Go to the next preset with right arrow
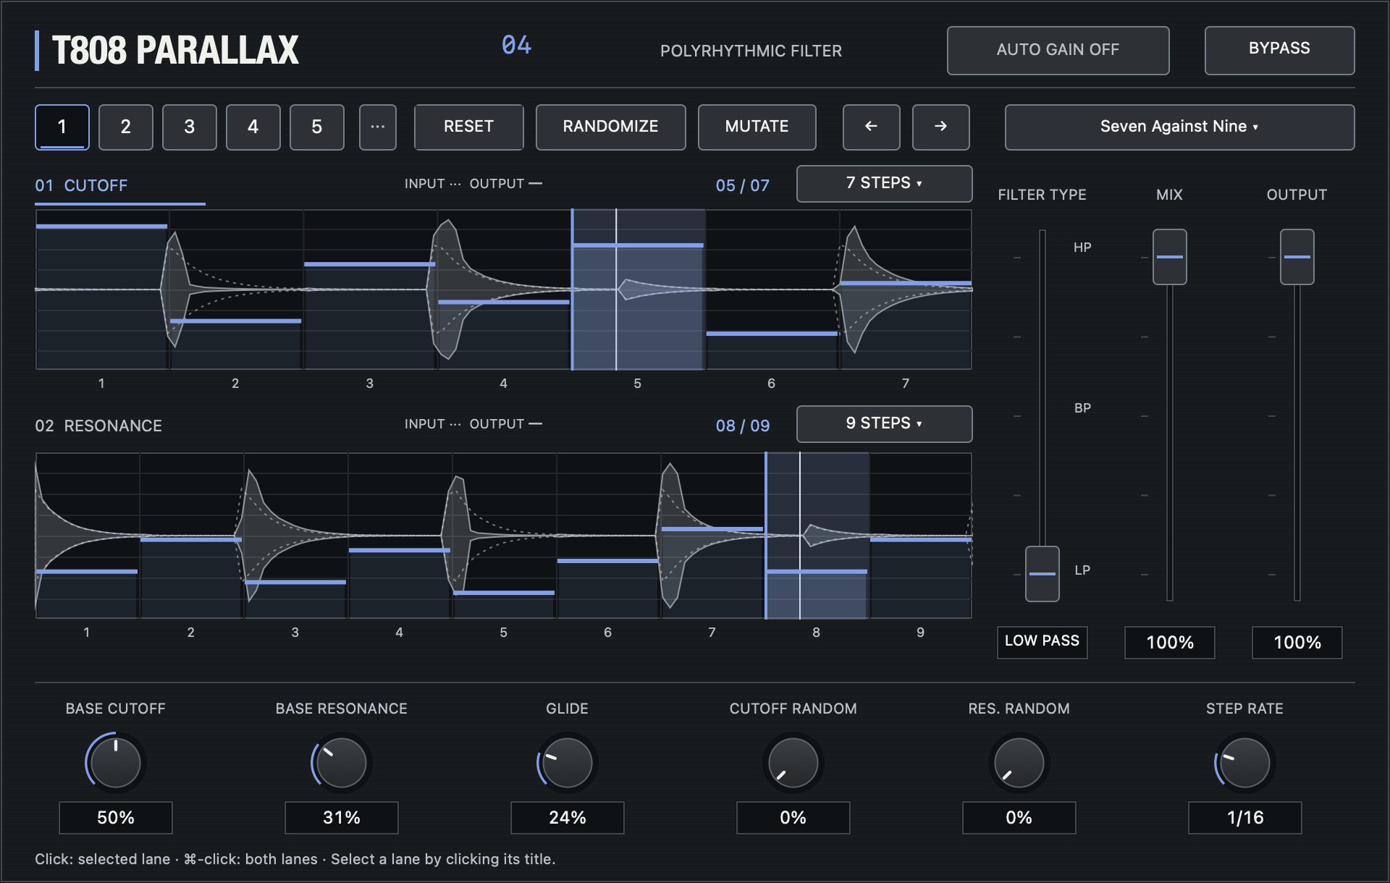Screen dimensions: 1390x883 (x=940, y=127)
